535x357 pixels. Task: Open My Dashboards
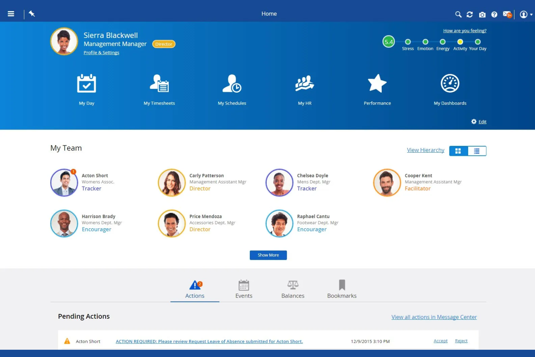point(450,83)
